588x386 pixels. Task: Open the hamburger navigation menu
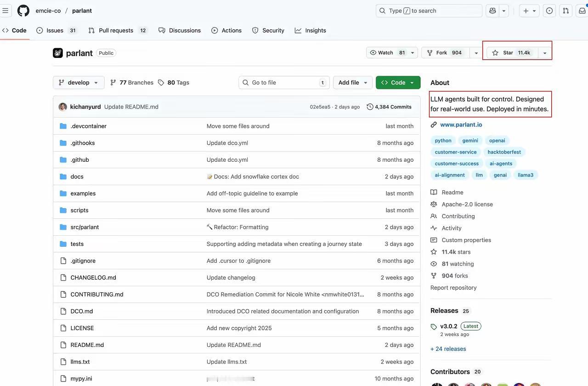point(6,11)
